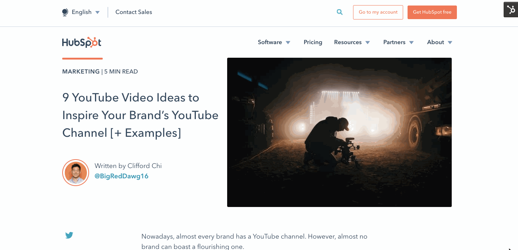This screenshot has width=518, height=250.
Task: Click the Get HubSpot free button
Action: point(432,12)
